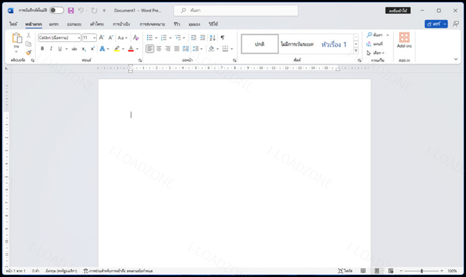This screenshot has width=466, height=277.
Task: Open the Comments pane icon
Action: pyautogui.click(x=456, y=24)
